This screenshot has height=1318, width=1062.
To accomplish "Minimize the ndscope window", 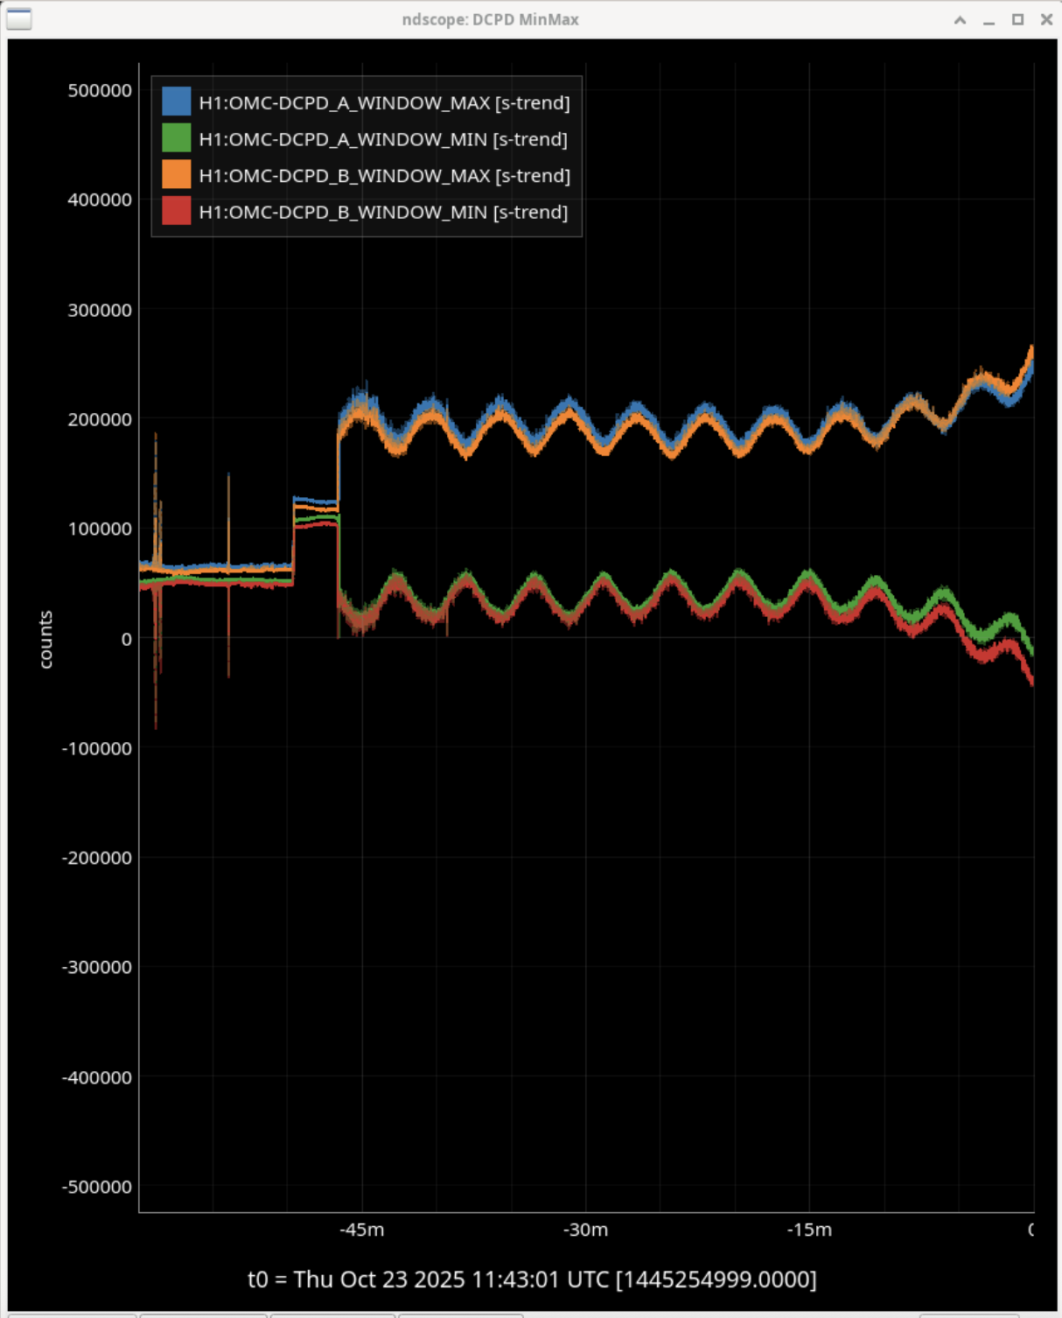I will pos(989,19).
